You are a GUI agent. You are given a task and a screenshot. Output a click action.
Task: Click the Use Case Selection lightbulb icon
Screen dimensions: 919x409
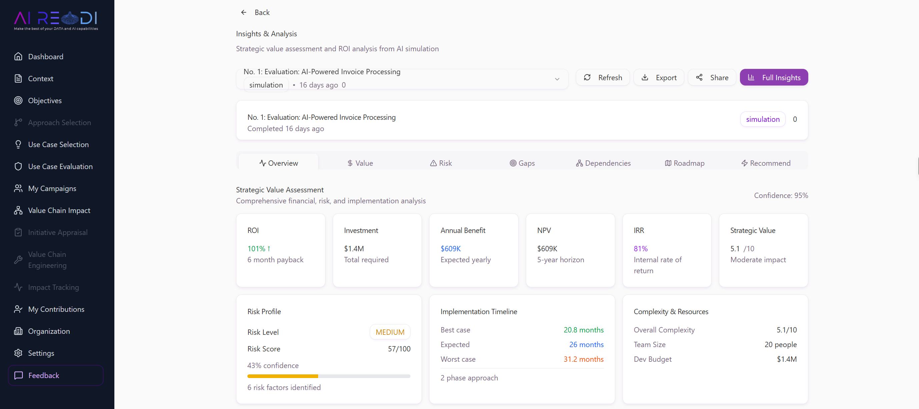(x=18, y=144)
